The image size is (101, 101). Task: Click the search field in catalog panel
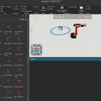pyautogui.click(x=10, y=19)
